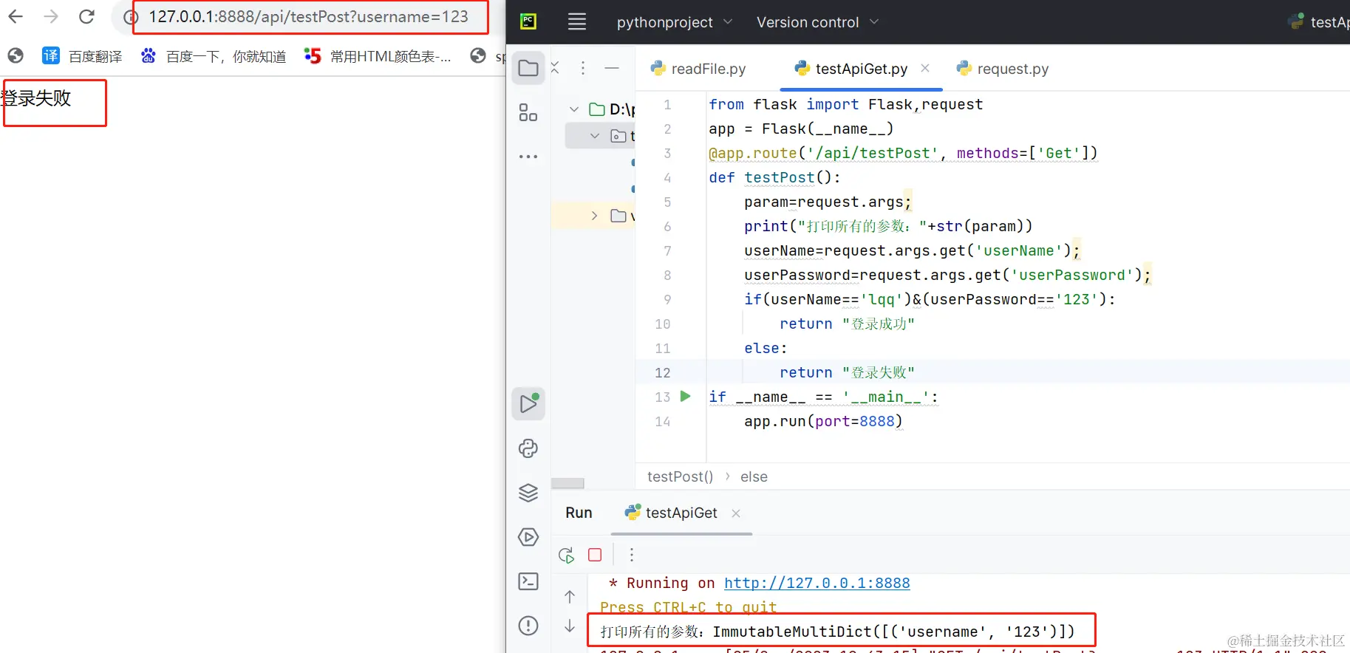The width and height of the screenshot is (1350, 653).
Task: Close the testApiGet.py editor tab
Action: click(925, 68)
